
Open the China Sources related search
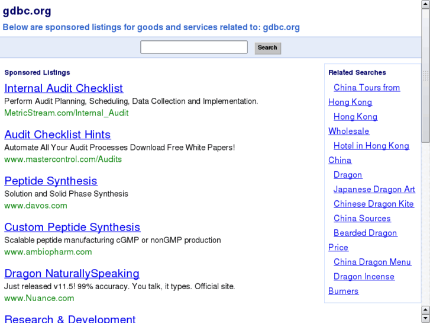pyautogui.click(x=362, y=219)
